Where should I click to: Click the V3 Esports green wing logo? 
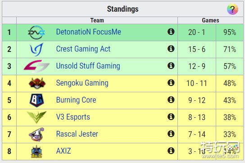pyautogui.click(x=36, y=117)
